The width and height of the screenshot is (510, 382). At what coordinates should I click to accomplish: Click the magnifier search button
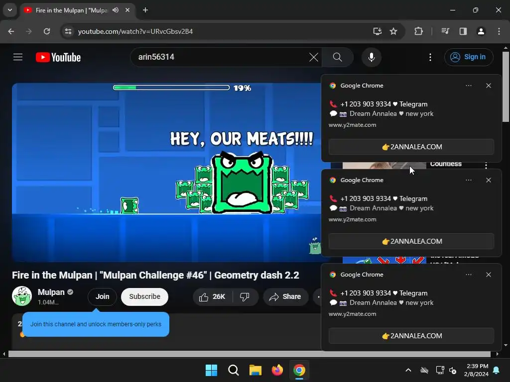coord(337,57)
